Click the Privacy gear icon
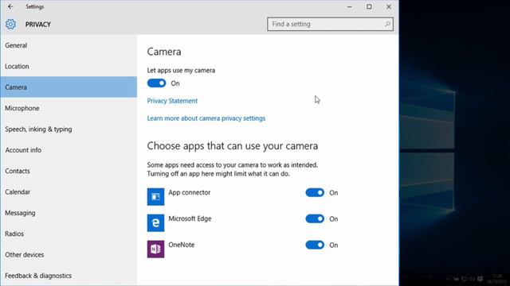Image resolution: width=510 pixels, height=286 pixels. [x=10, y=25]
